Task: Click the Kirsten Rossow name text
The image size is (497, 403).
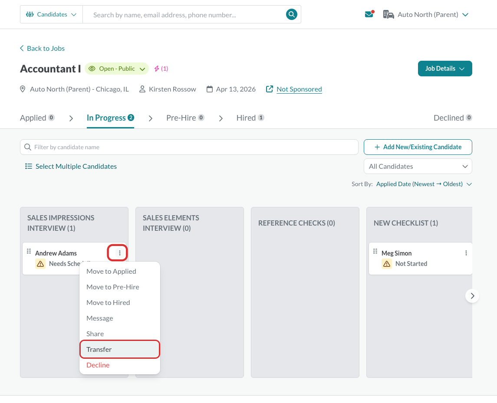Action: pyautogui.click(x=172, y=89)
